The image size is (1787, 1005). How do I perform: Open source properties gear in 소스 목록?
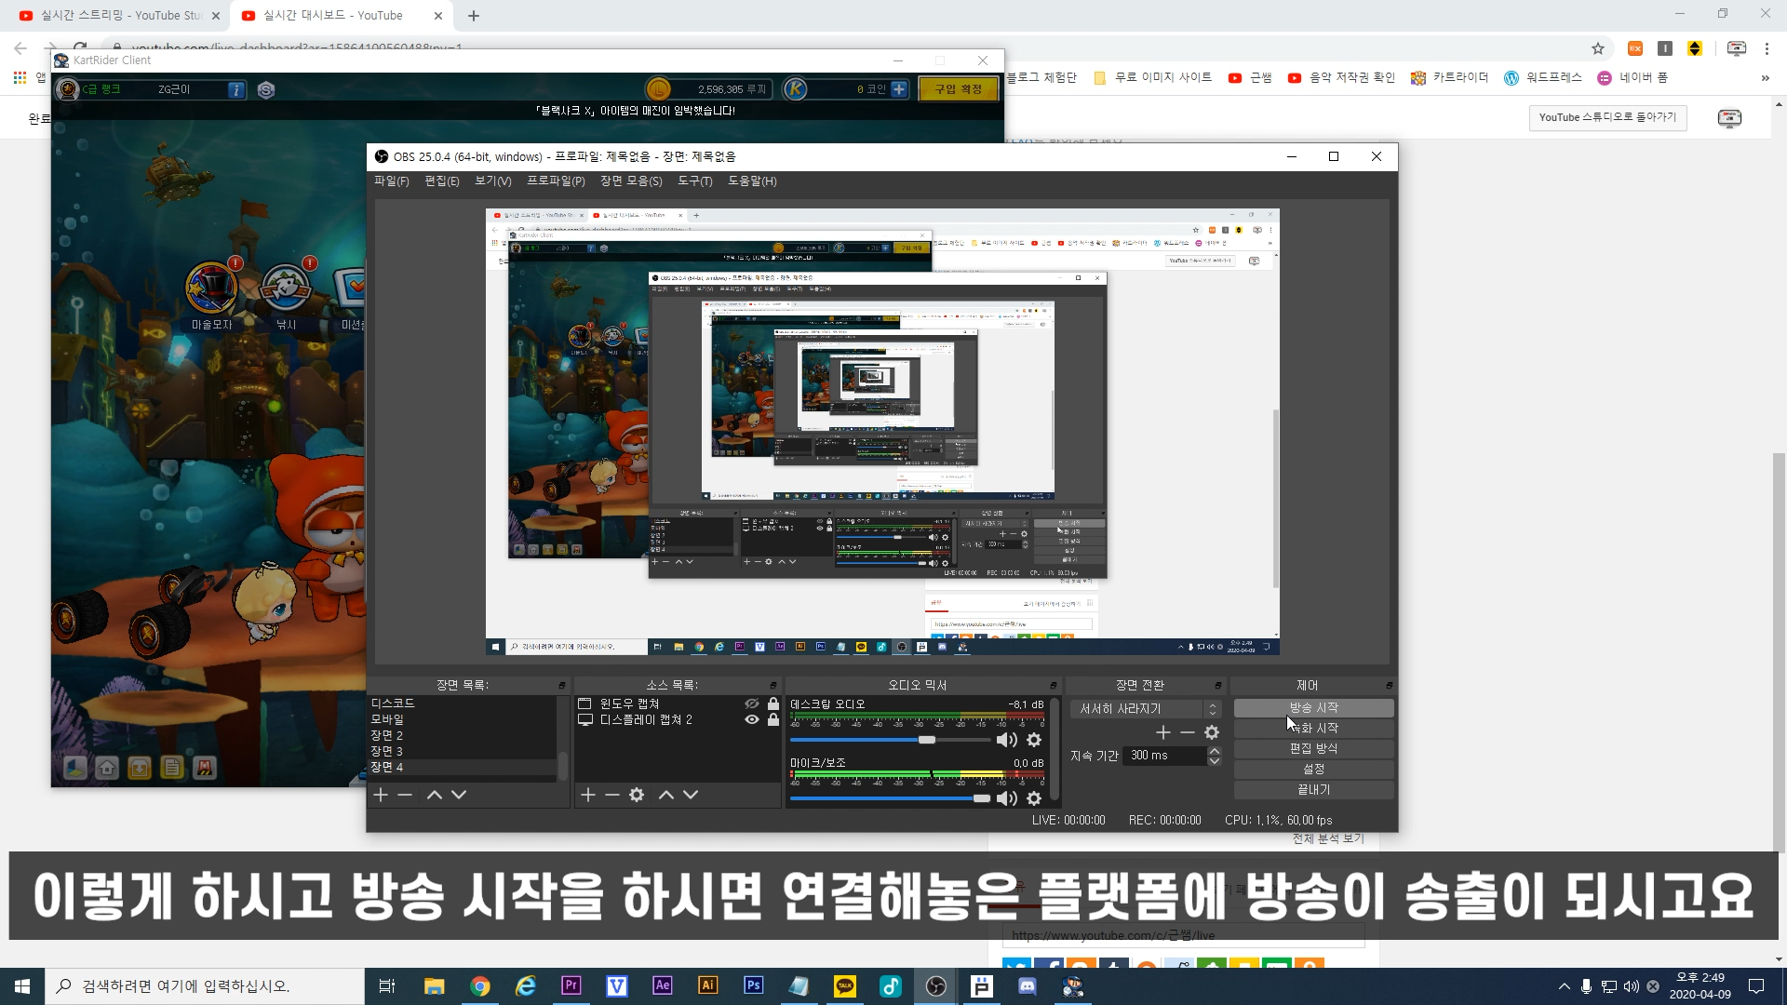(x=637, y=795)
